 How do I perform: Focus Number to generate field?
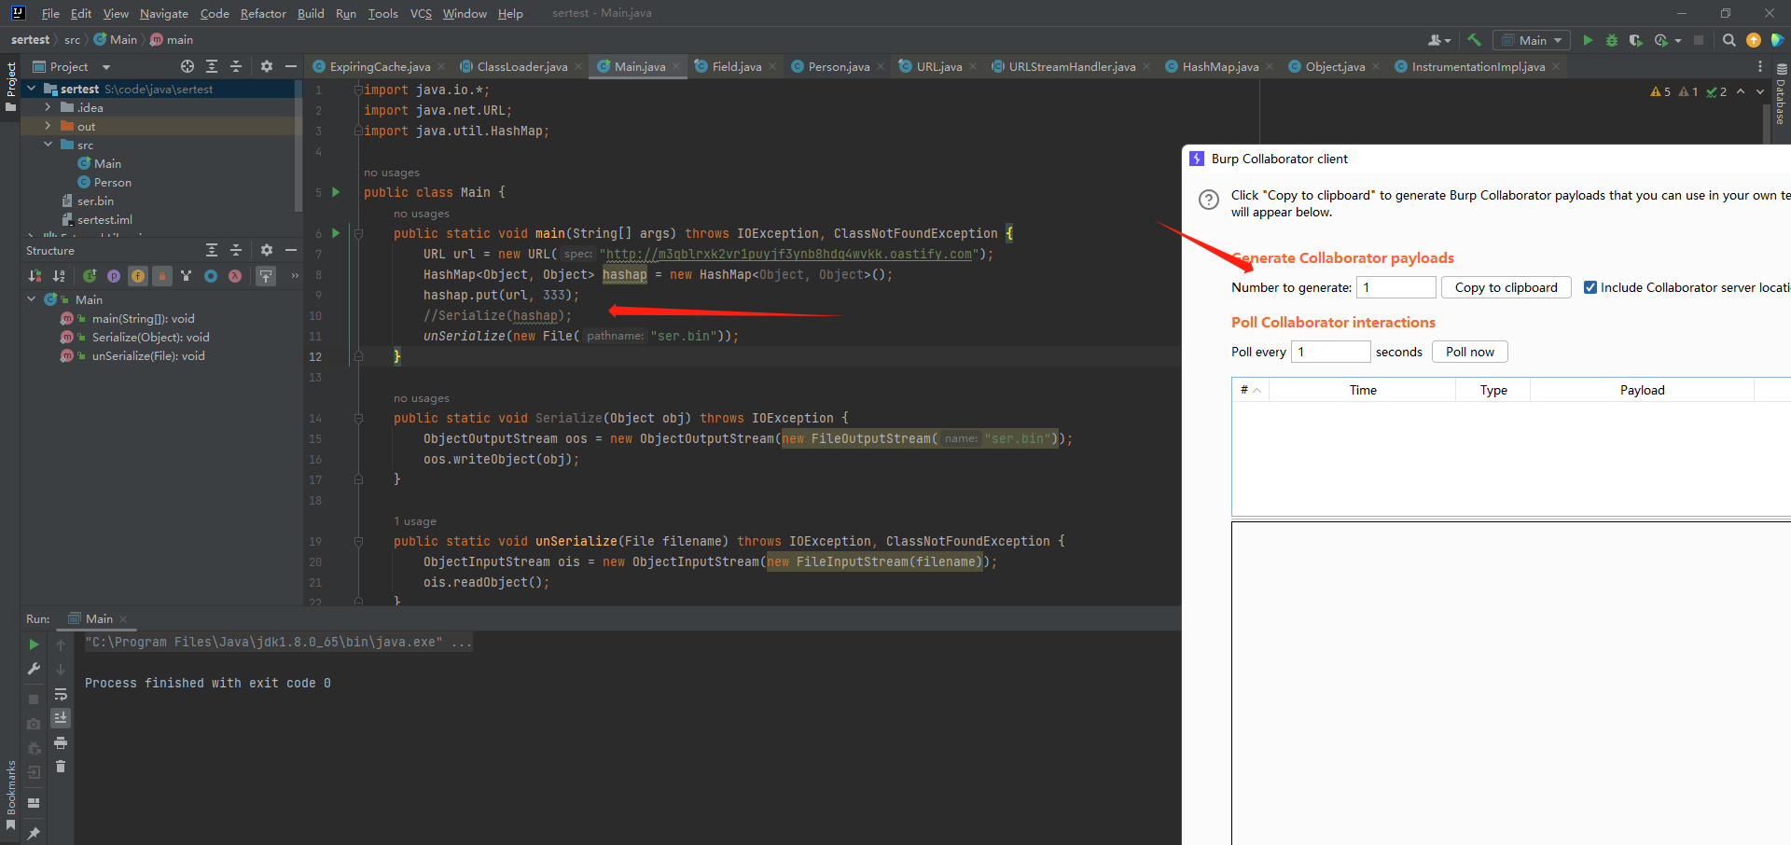(x=1395, y=287)
